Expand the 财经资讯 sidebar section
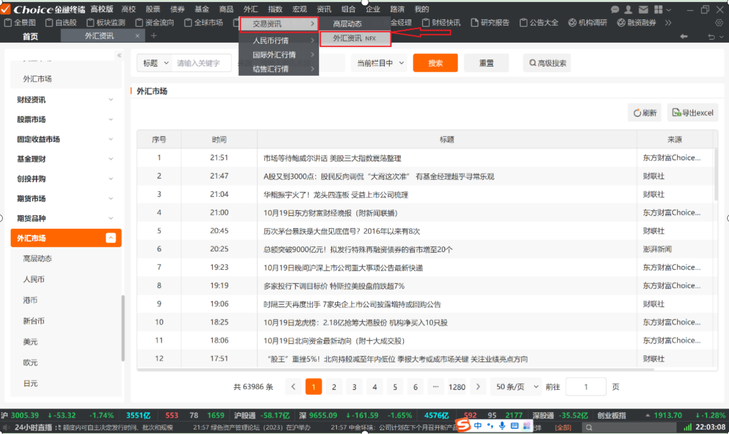 click(x=111, y=100)
